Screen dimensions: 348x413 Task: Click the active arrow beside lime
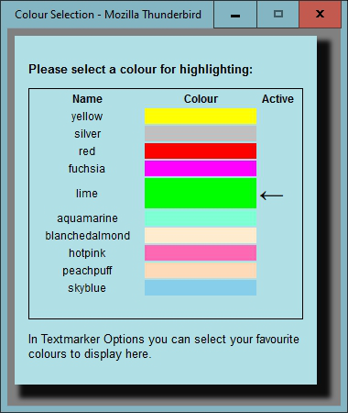272,195
